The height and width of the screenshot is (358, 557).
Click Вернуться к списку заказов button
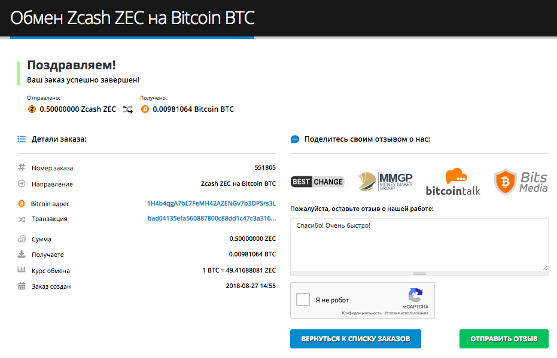click(x=355, y=339)
